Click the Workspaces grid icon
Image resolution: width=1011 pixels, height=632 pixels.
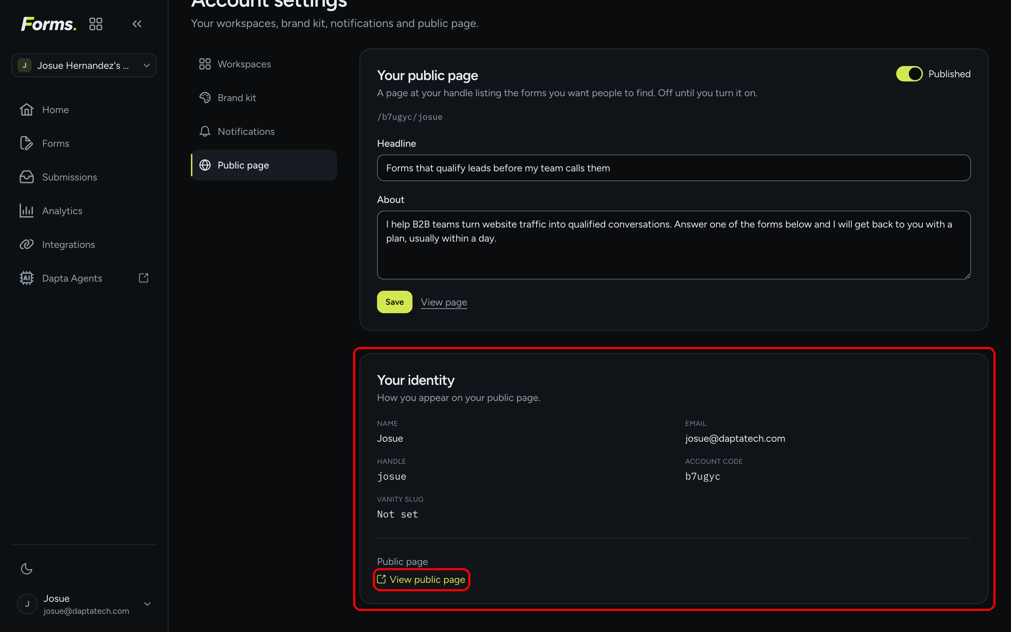[205, 64]
